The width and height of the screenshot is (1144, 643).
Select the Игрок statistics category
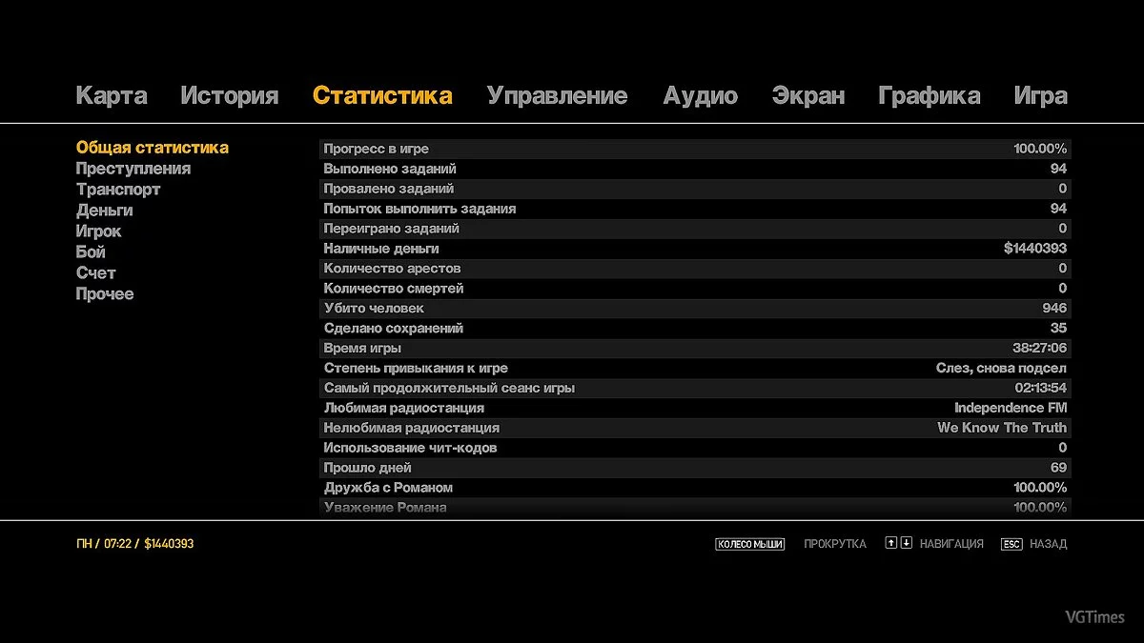click(x=98, y=231)
